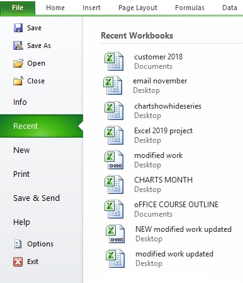Open the File tab
Viewport: 243px width, 283px height.
click(x=18, y=8)
